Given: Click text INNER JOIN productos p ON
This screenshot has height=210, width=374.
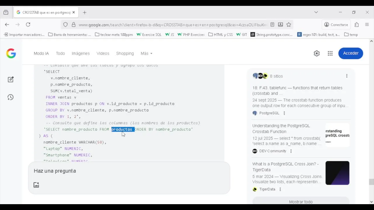Looking at the screenshot, I should (x=75, y=104).
